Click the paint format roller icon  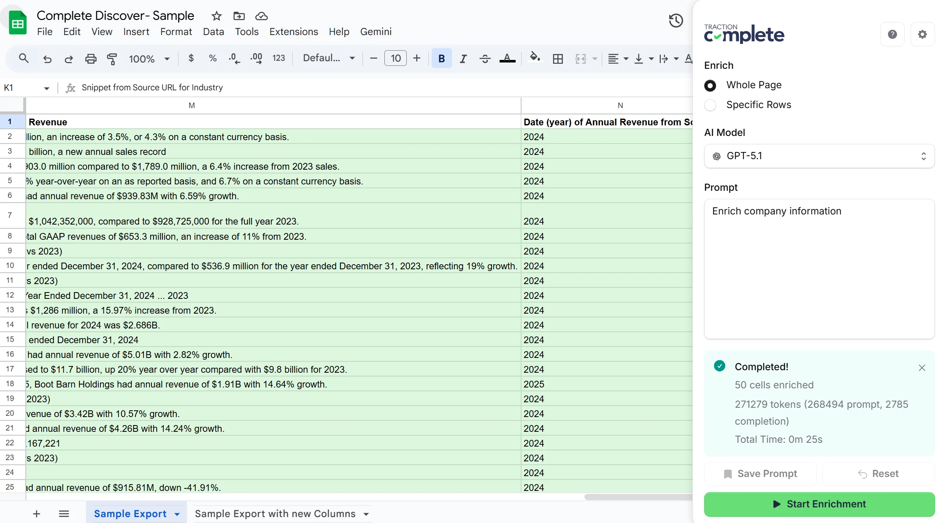(112, 59)
